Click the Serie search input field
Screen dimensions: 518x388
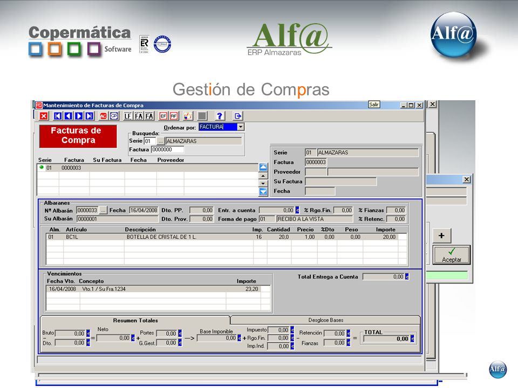point(149,141)
